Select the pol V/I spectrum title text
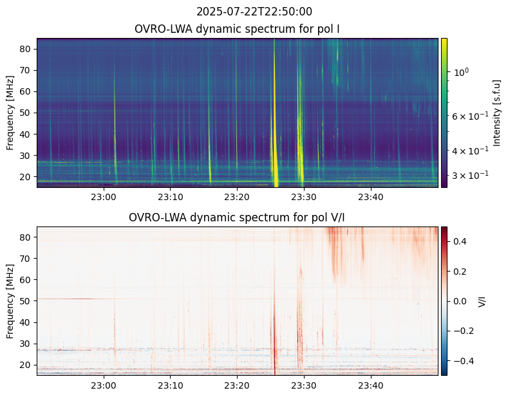Viewport: 508px width, 397px height. (237, 217)
